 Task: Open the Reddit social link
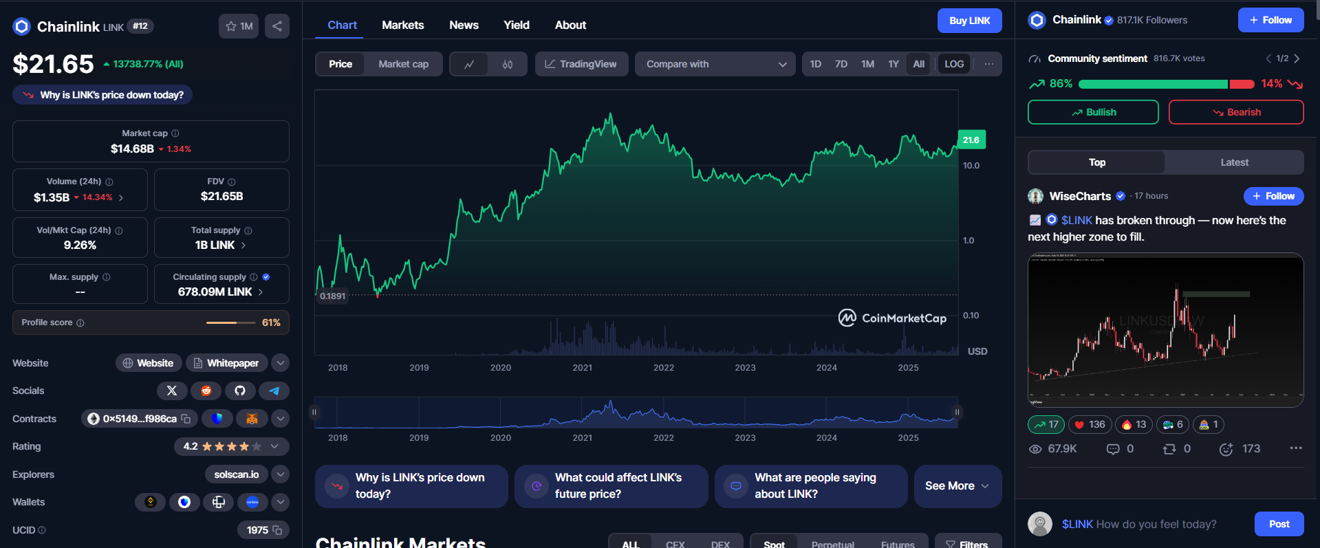point(206,391)
